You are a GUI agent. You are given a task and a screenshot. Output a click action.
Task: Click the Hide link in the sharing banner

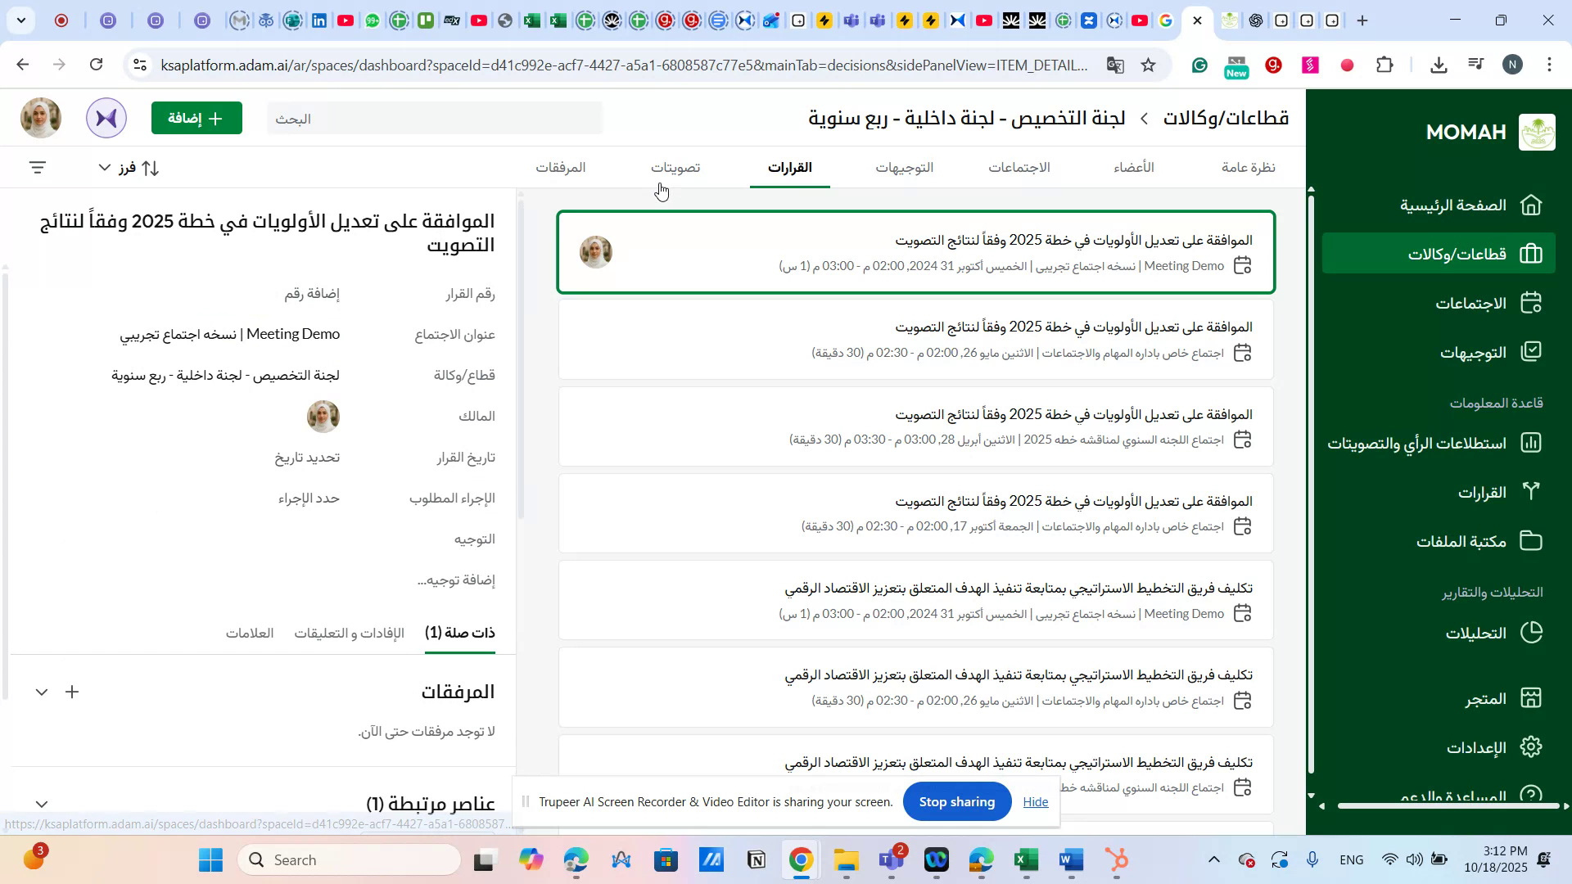1035,802
